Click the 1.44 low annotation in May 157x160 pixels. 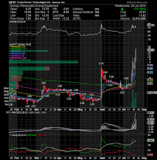click(x=82, y=103)
